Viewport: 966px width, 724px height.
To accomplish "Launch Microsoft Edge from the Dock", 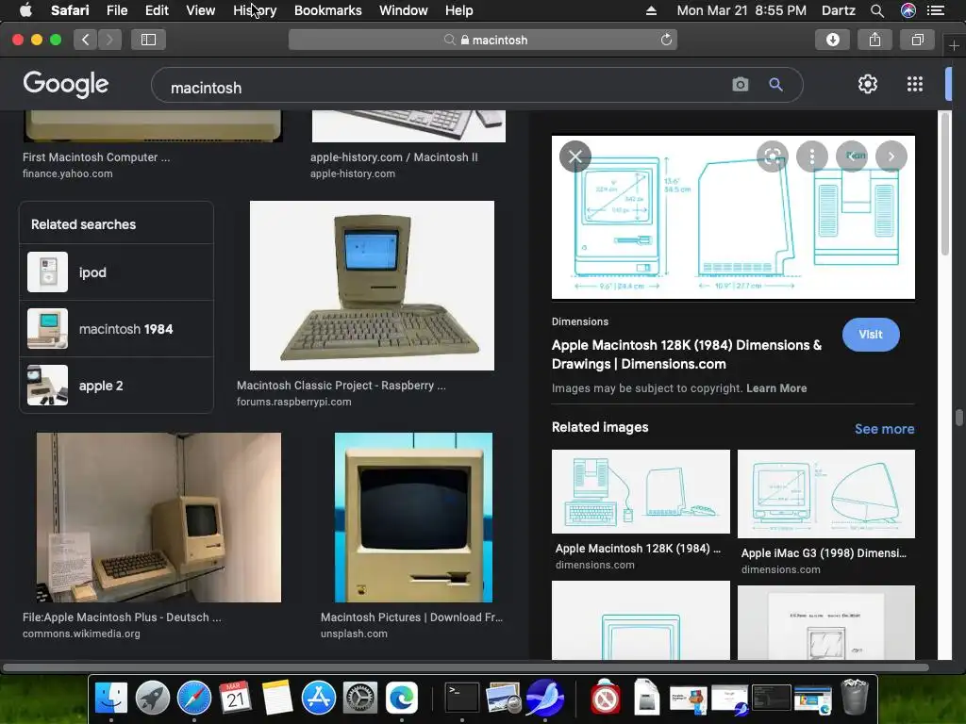I will [x=402, y=699].
